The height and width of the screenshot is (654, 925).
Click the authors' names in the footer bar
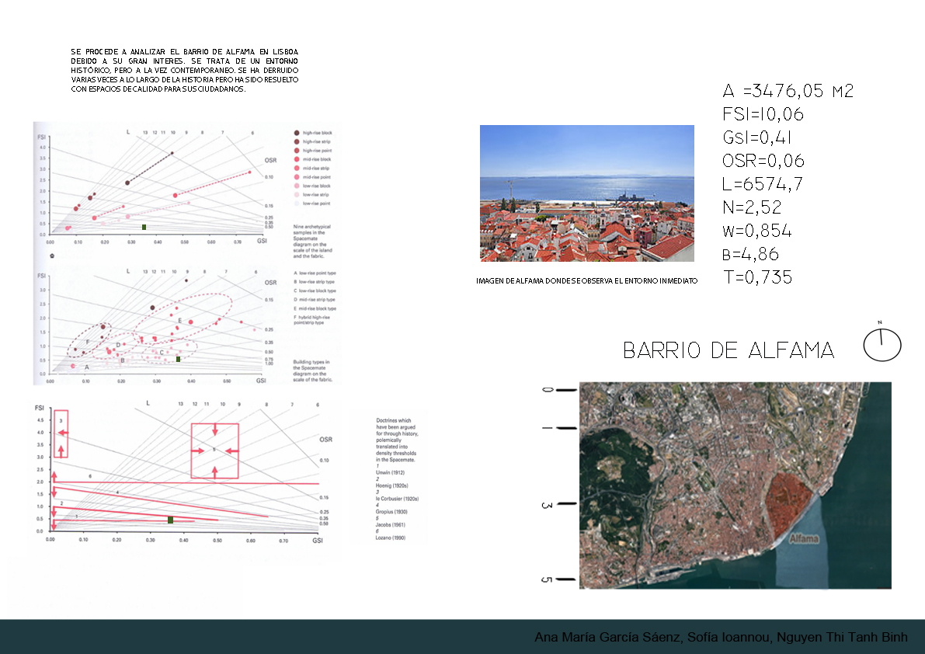[x=721, y=637]
